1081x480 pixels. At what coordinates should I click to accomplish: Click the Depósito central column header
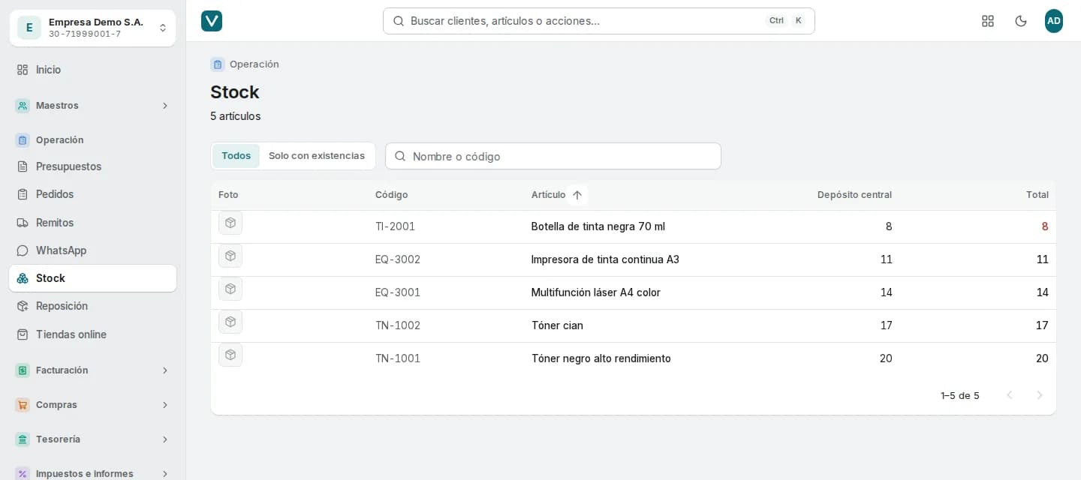coord(854,195)
